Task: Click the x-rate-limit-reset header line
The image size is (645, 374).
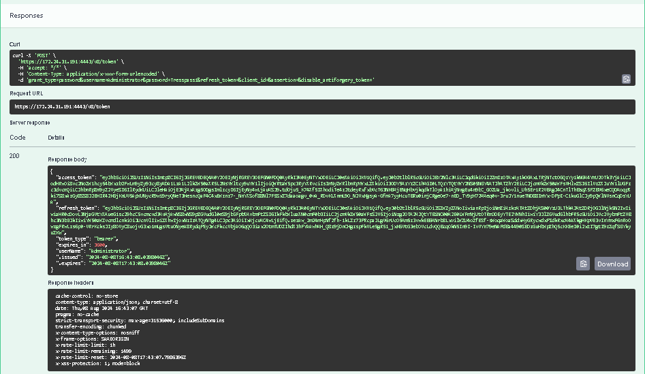Action: click(121, 358)
